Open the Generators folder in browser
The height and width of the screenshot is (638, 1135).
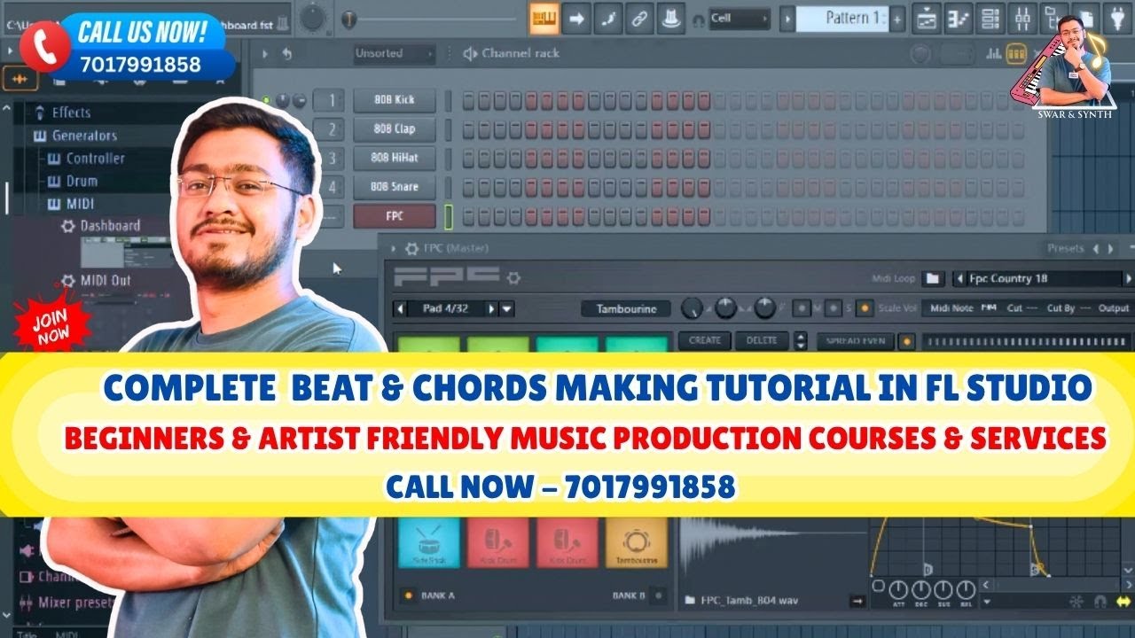(x=74, y=136)
